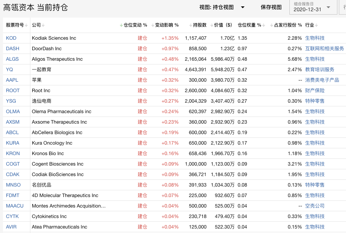This screenshot has height=233, width=346.
Task: Click the 1.70亿 value cell
Action: (x=227, y=38)
